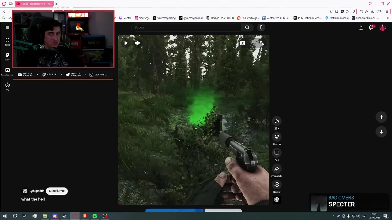Click the 'what the hell' Short title

point(33,199)
